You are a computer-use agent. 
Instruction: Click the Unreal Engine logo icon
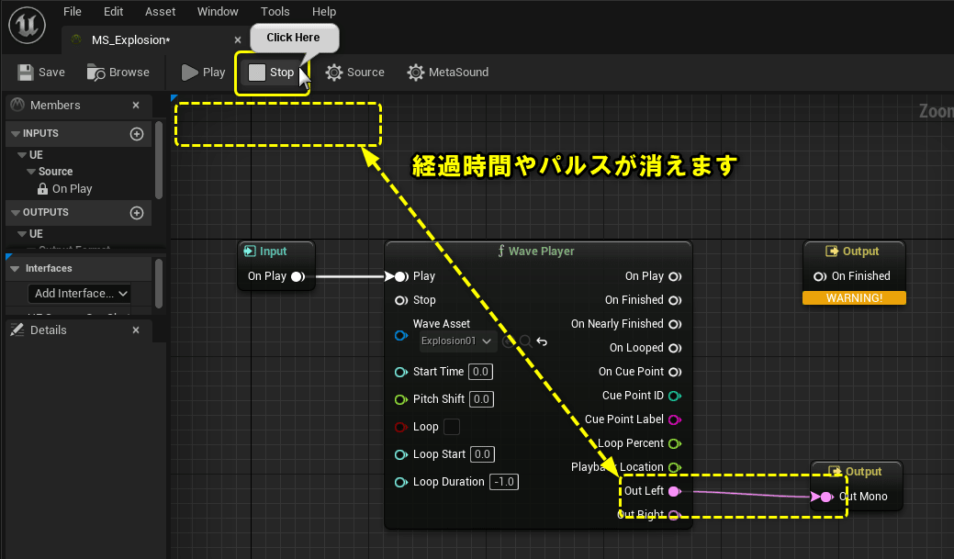[26, 25]
